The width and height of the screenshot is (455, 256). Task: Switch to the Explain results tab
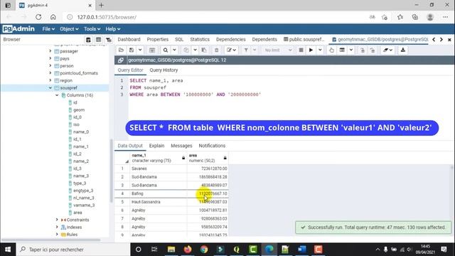156,146
